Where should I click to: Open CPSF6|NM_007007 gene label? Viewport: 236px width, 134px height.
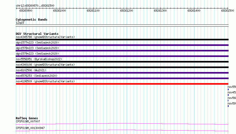[x=28, y=121]
